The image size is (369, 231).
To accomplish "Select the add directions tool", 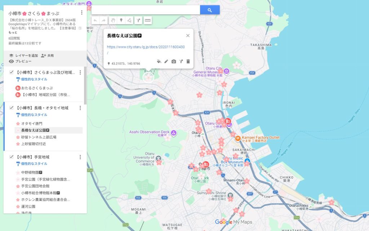I will tap(138, 21).
